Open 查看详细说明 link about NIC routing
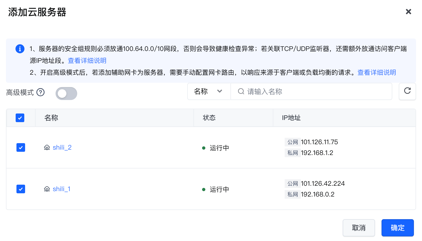 pos(376,73)
